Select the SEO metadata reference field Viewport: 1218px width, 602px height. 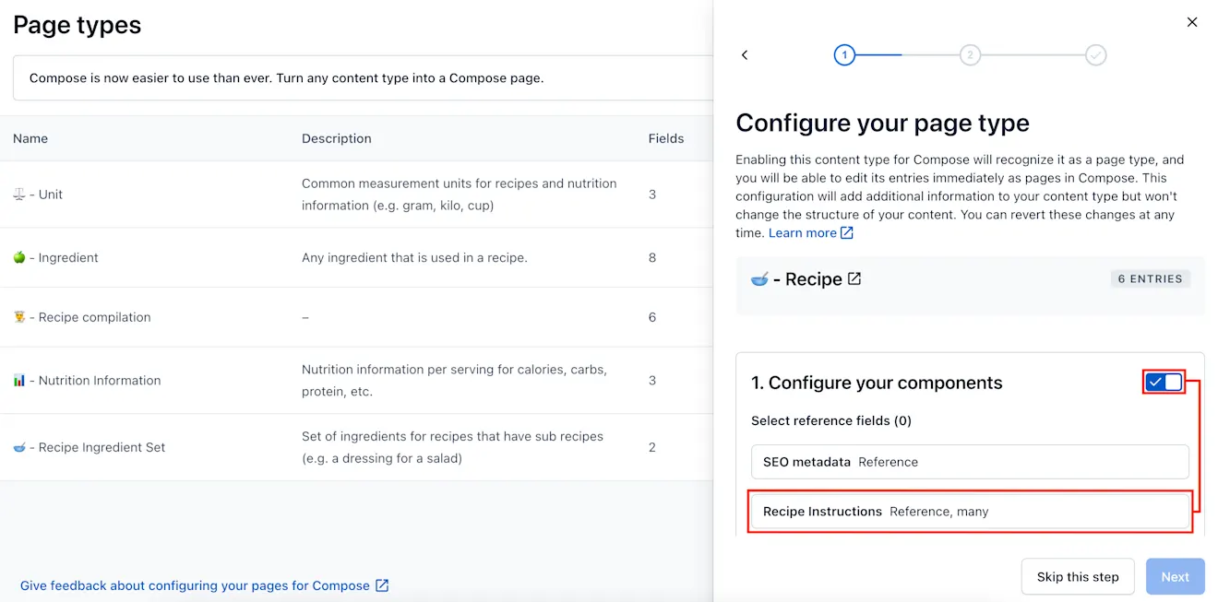pos(970,462)
